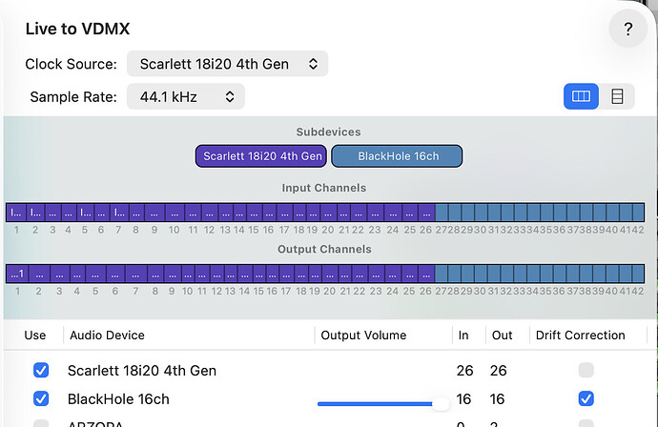Image resolution: width=658 pixels, height=427 pixels.
Task: Select input channel 10 block
Action: [x=175, y=213]
